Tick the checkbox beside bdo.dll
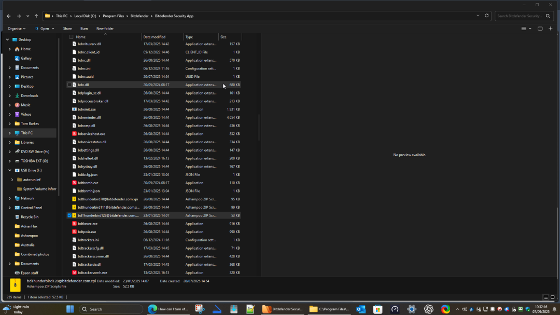560x315 pixels. point(69,85)
